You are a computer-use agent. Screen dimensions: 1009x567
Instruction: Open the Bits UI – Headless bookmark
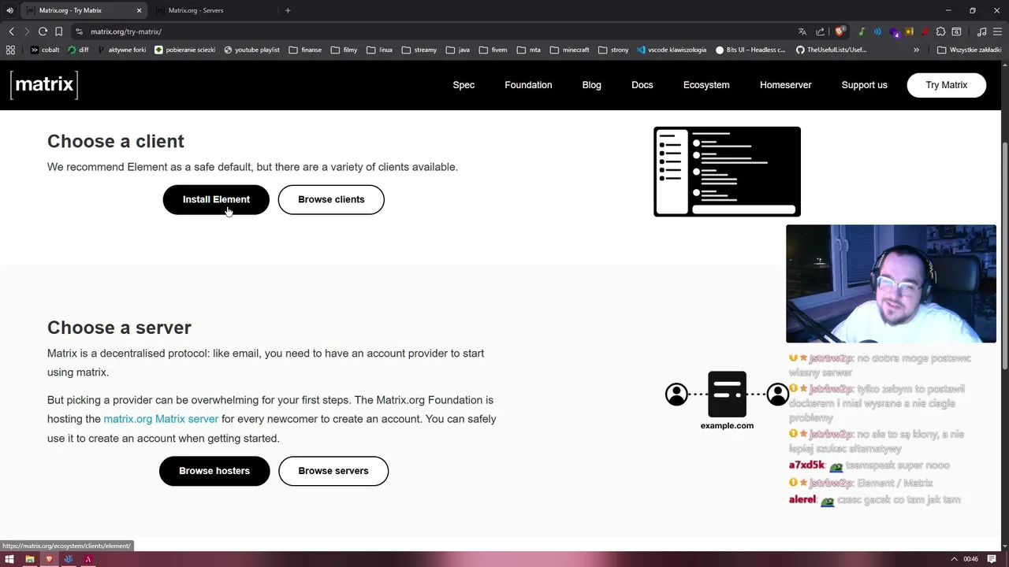[x=750, y=50]
